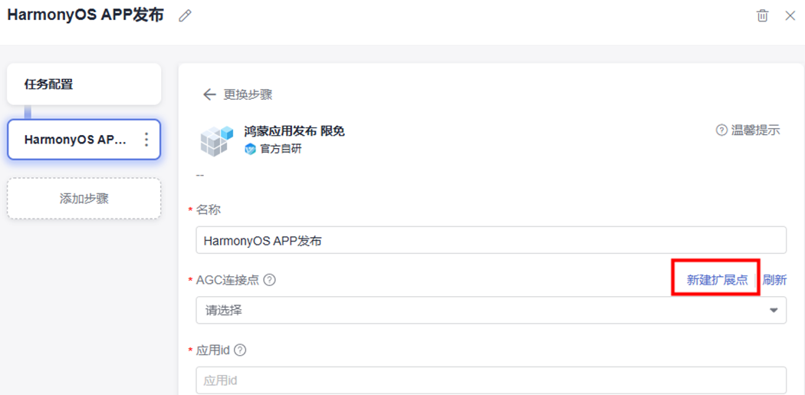Open the three-dot menu on HarmonyOS step
This screenshot has width=805, height=395.
(x=146, y=140)
